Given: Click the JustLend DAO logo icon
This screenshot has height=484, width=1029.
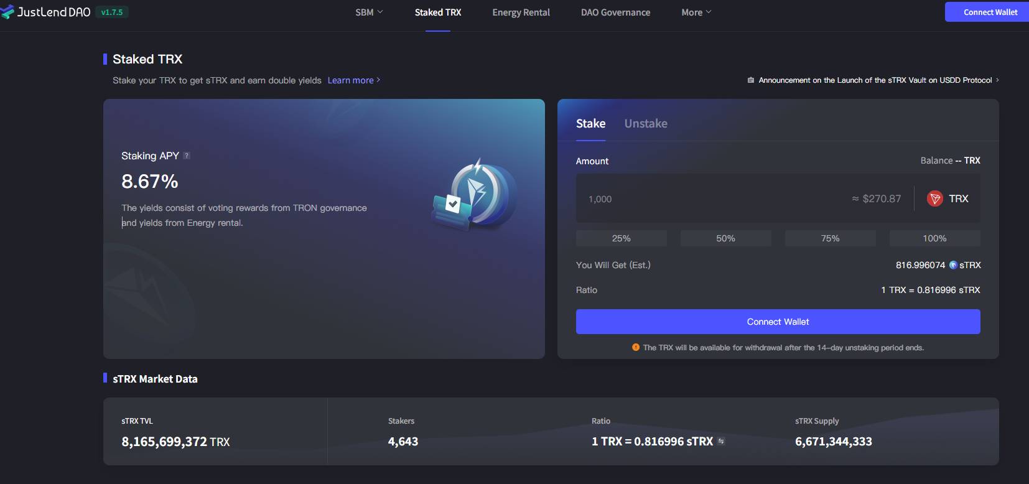Looking at the screenshot, I should 7,12.
